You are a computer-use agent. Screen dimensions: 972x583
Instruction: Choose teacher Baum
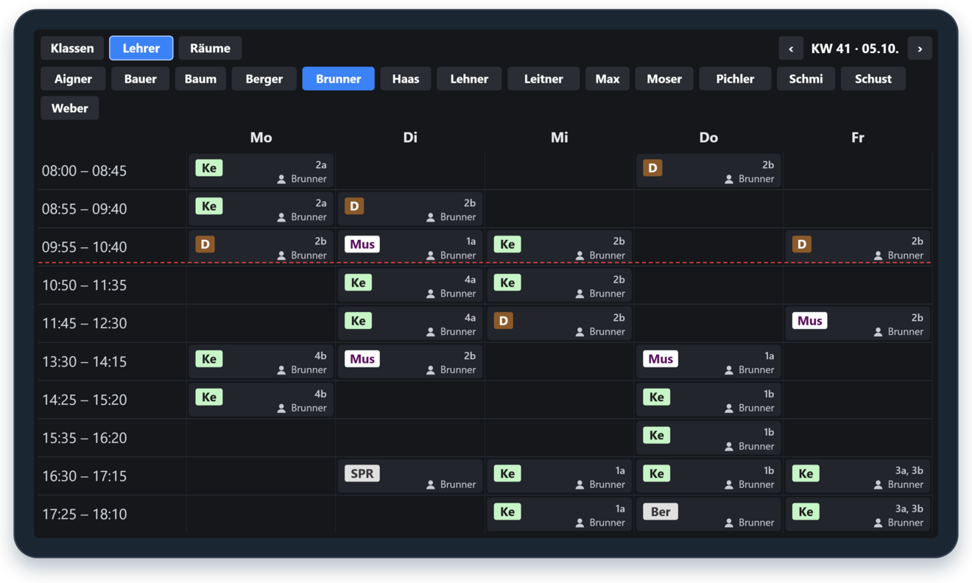[x=200, y=79]
